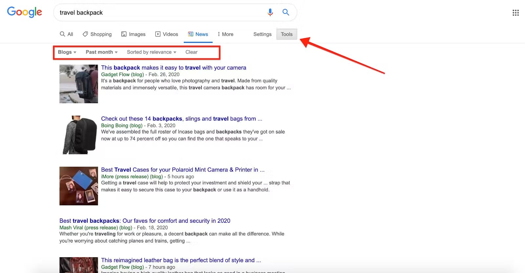The width and height of the screenshot is (525, 273).
Task: Open 'This backpack makes it easy to travel' article
Action: [x=174, y=68]
